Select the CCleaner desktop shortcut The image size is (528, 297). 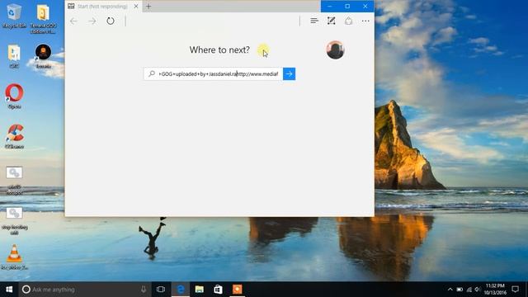15,136
